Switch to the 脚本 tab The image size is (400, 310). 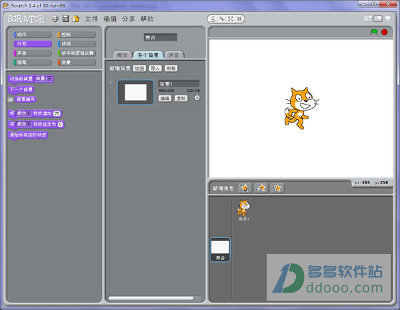pyautogui.click(x=123, y=55)
